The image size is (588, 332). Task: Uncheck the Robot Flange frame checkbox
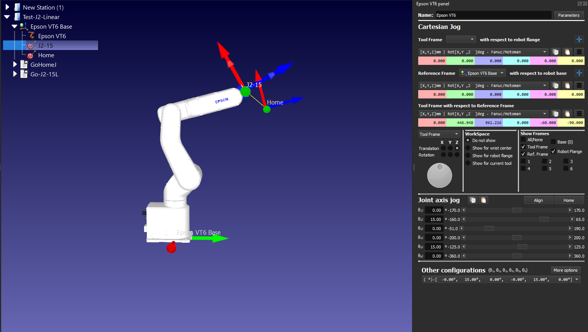[x=553, y=151]
